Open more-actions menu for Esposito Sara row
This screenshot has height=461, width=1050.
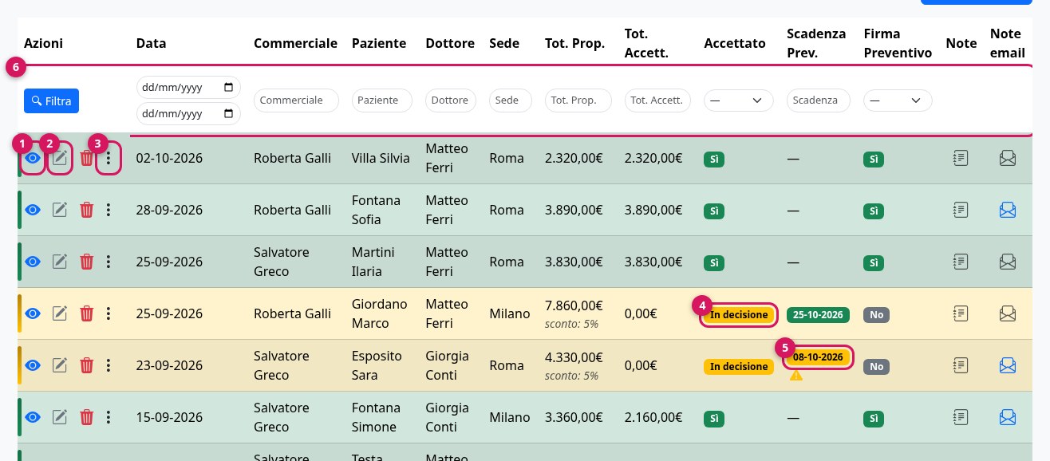coord(109,365)
